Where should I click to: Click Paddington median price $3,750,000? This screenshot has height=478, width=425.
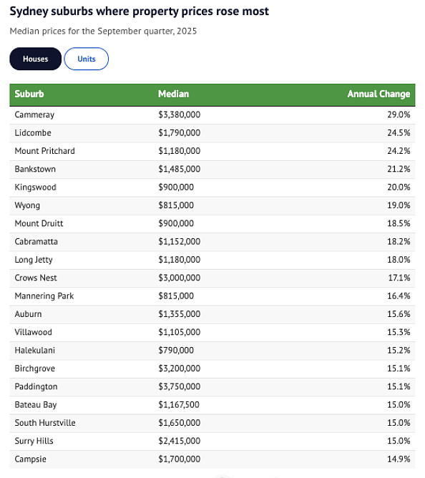[x=180, y=387]
